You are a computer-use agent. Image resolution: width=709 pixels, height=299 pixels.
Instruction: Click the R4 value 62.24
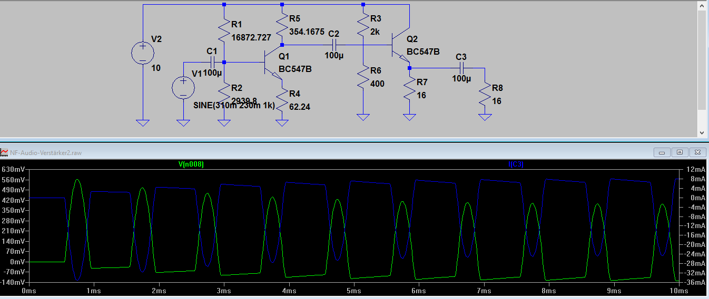pos(300,106)
